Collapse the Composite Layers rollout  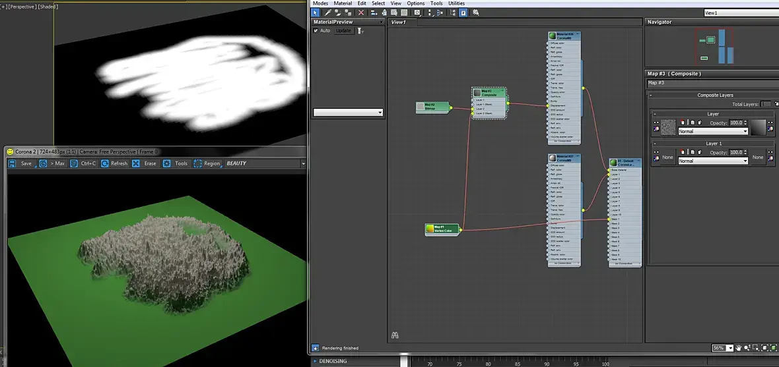pos(651,96)
